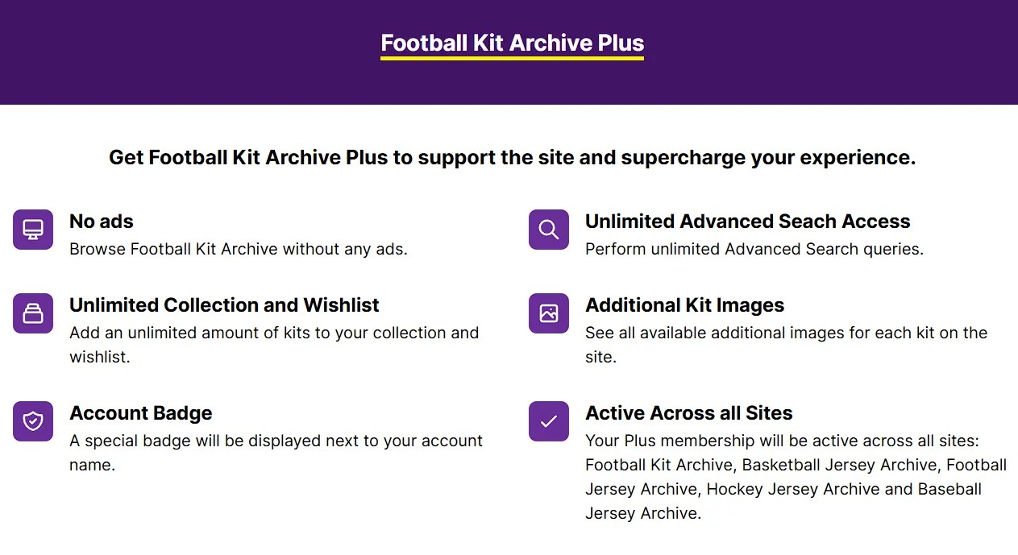Image resolution: width=1018 pixels, height=555 pixels.
Task: Click the Football Kit Archive Plus title
Action: (x=512, y=43)
